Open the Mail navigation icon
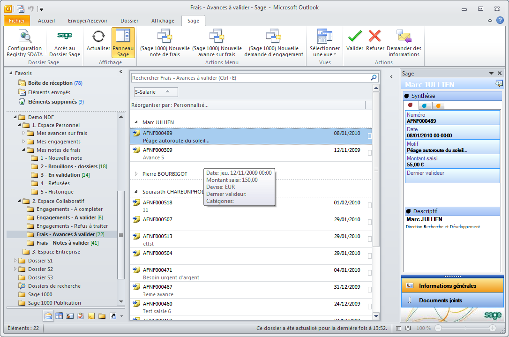Viewport: 509px width, 337px height. point(48,315)
